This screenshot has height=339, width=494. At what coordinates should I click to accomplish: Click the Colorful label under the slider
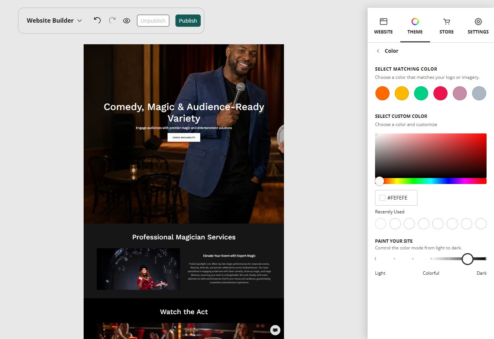click(431, 273)
